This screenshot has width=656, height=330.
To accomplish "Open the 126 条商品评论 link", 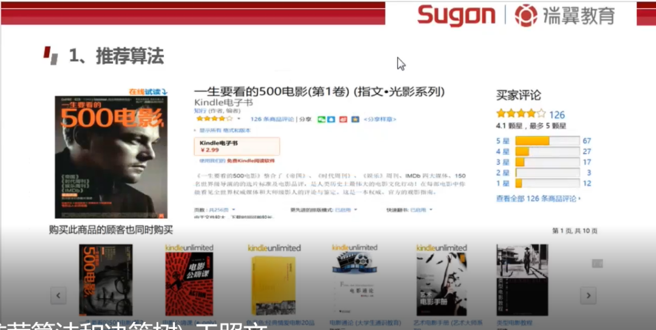I will (x=272, y=119).
